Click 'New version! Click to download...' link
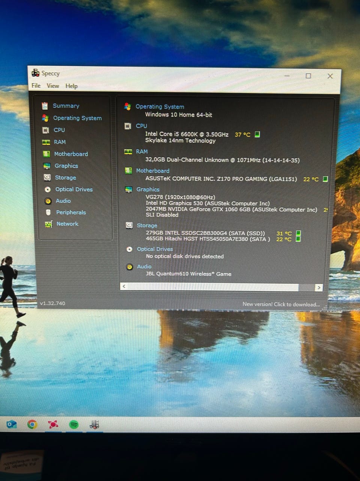 click(281, 304)
